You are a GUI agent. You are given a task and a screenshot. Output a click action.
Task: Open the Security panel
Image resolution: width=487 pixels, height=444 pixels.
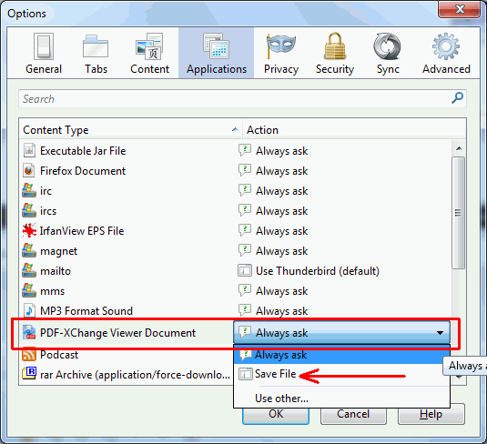[335, 53]
